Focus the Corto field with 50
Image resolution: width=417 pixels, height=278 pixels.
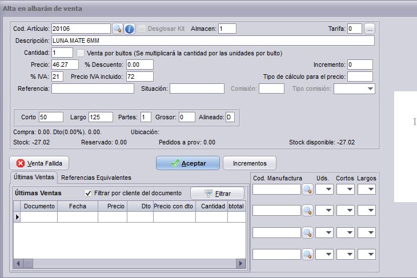(51, 117)
